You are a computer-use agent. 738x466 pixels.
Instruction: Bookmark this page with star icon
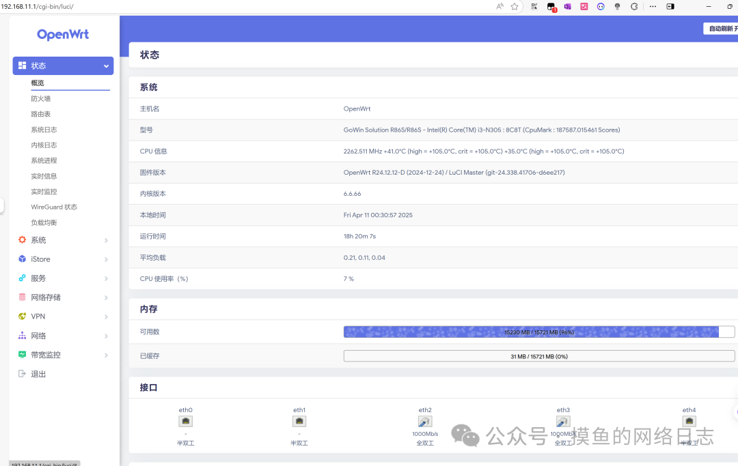[515, 6]
